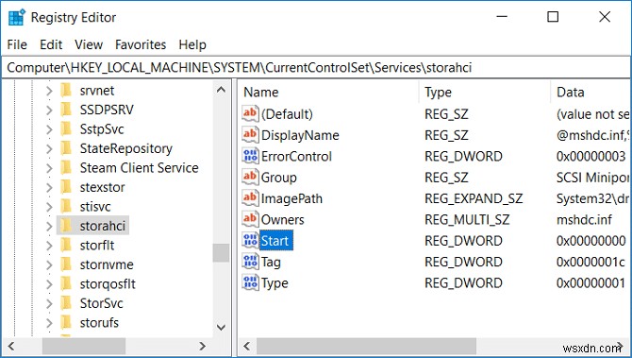Click the StateRepository folder icon

[66, 148]
